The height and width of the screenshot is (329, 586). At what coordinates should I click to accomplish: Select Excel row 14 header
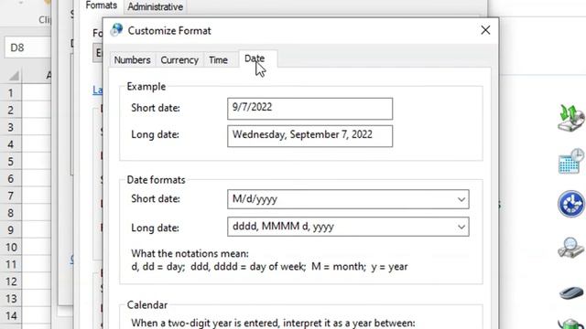click(11, 315)
